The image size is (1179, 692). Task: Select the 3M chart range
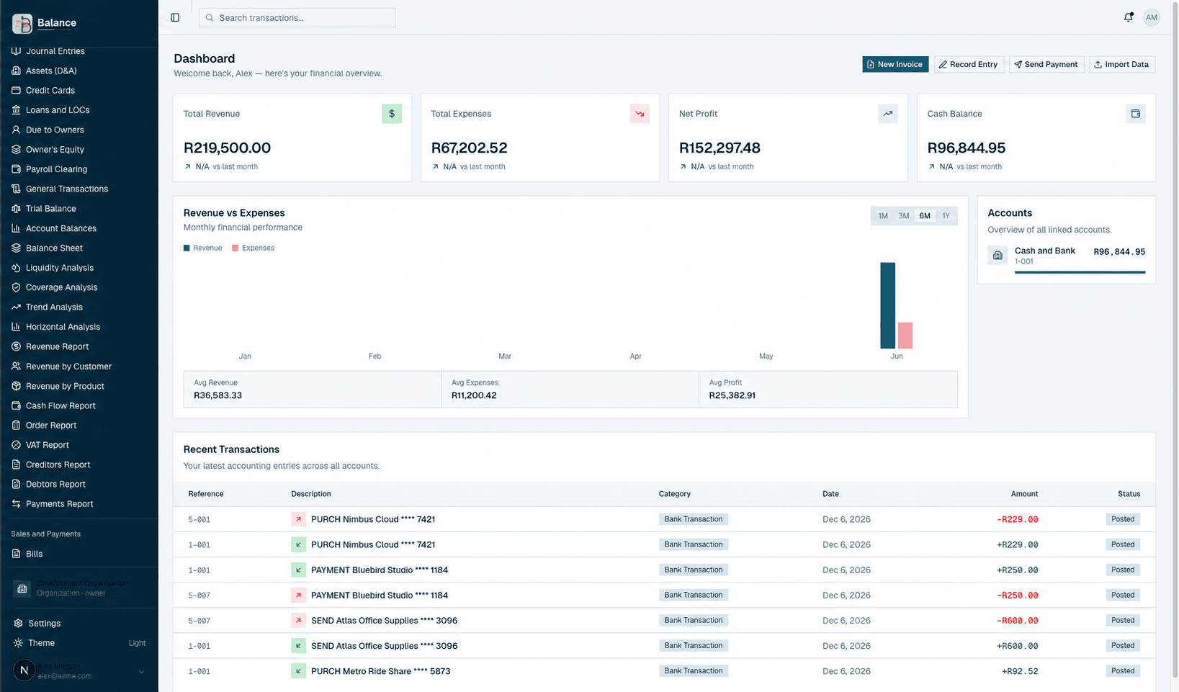904,216
